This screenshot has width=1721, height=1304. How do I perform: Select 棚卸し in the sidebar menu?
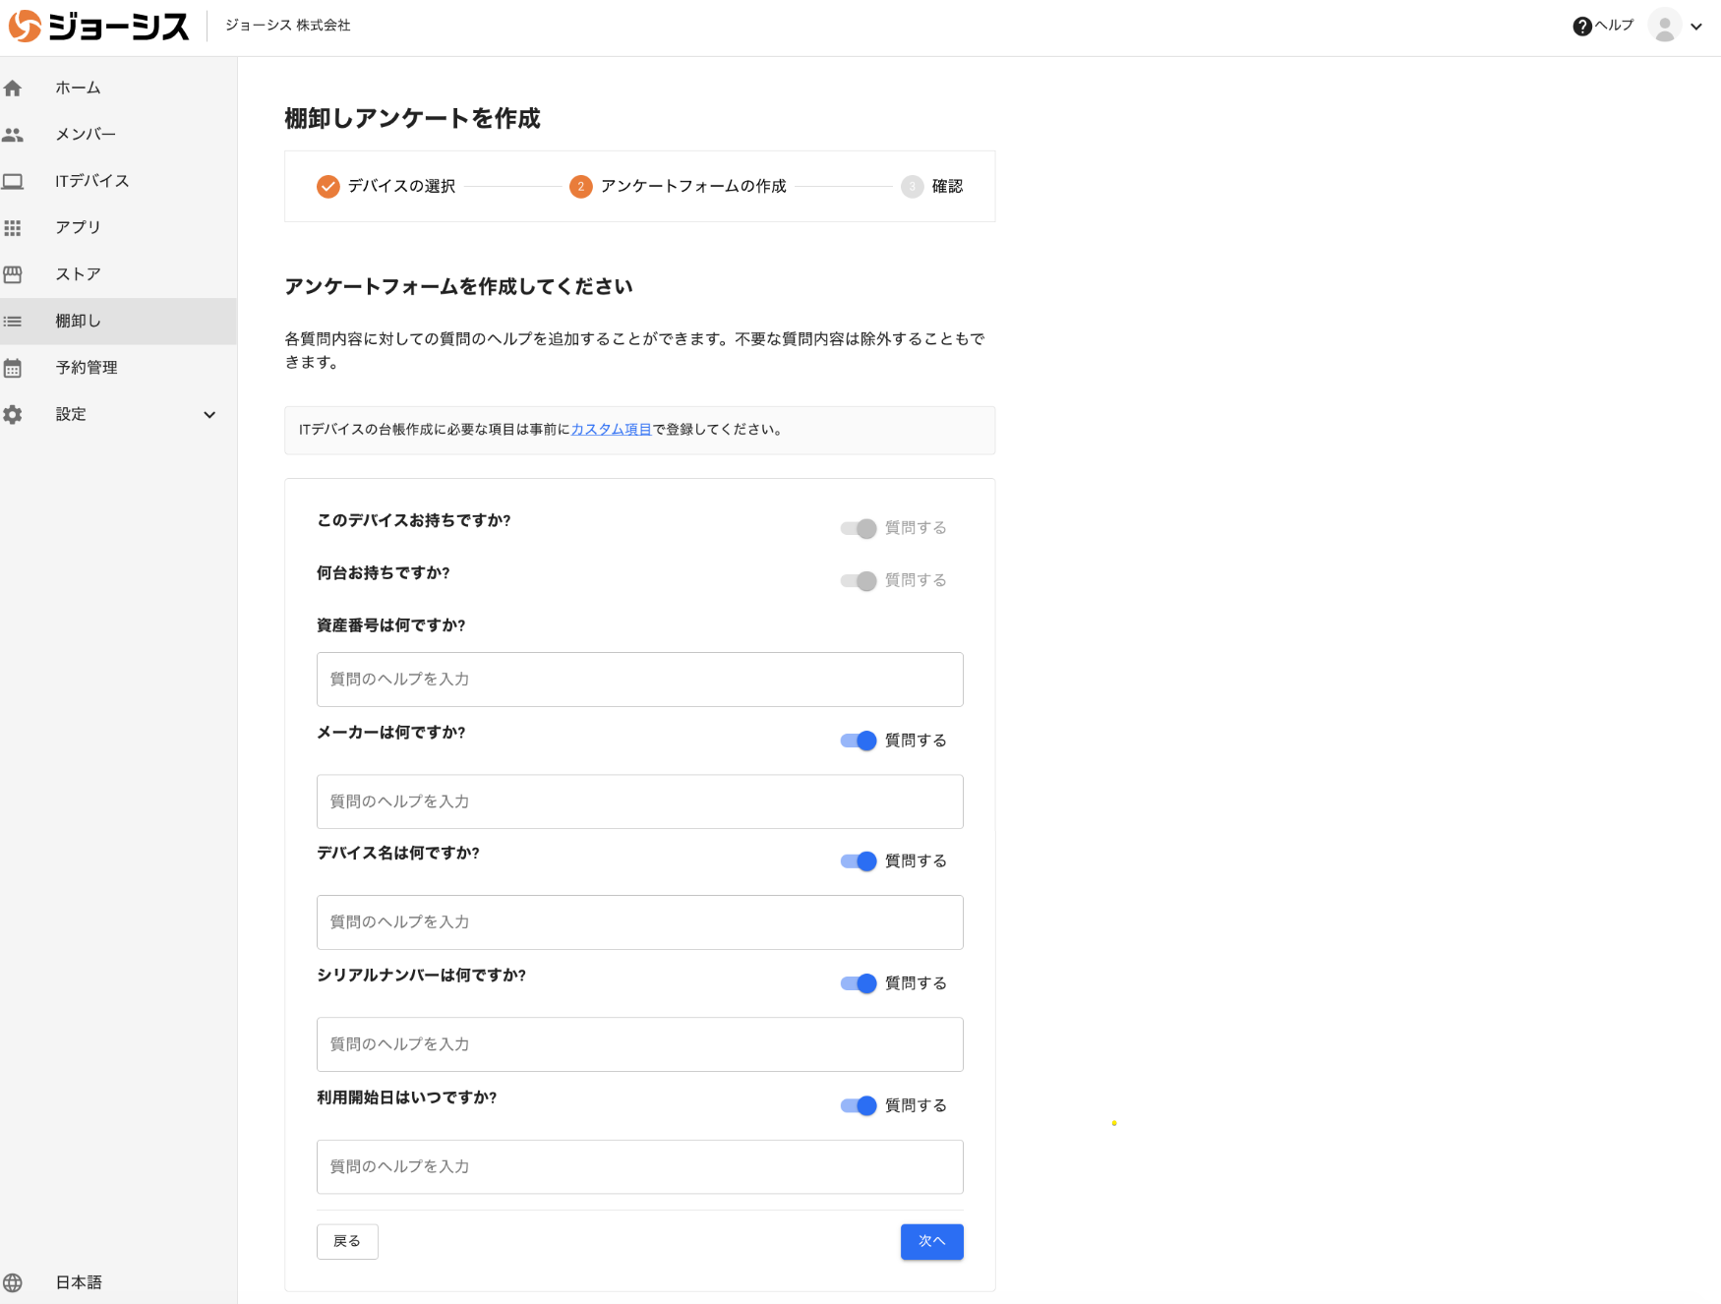tap(79, 321)
